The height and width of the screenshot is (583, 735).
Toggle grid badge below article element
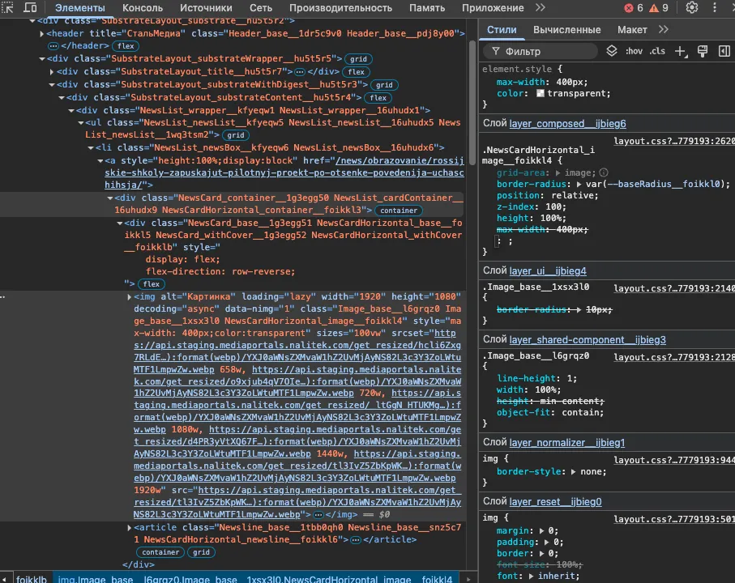coord(201,552)
